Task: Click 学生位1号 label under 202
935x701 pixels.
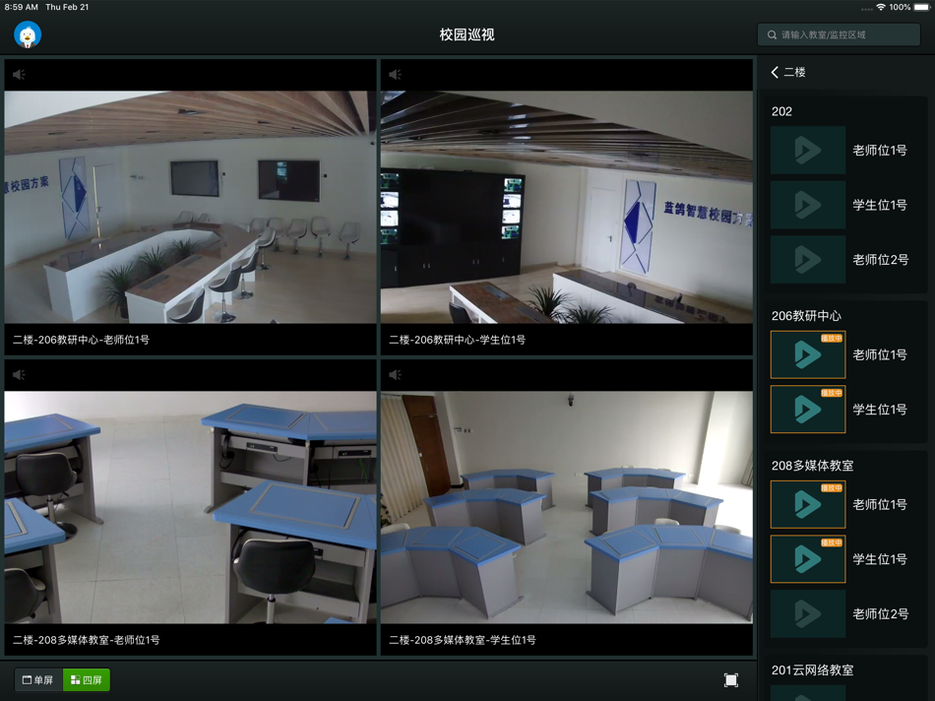Action: (x=880, y=205)
